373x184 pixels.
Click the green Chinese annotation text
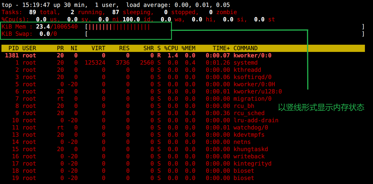click(x=321, y=107)
